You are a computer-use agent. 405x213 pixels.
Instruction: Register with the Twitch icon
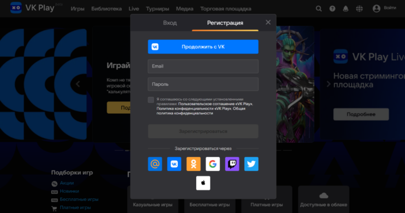pos(232,164)
